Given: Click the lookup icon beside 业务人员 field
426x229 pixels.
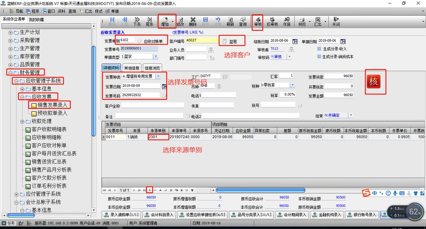Looking at the screenshot, I should pos(211,50).
